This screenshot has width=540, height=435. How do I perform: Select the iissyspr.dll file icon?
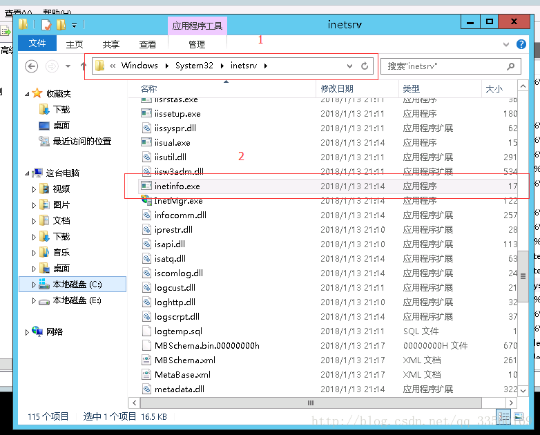point(146,128)
